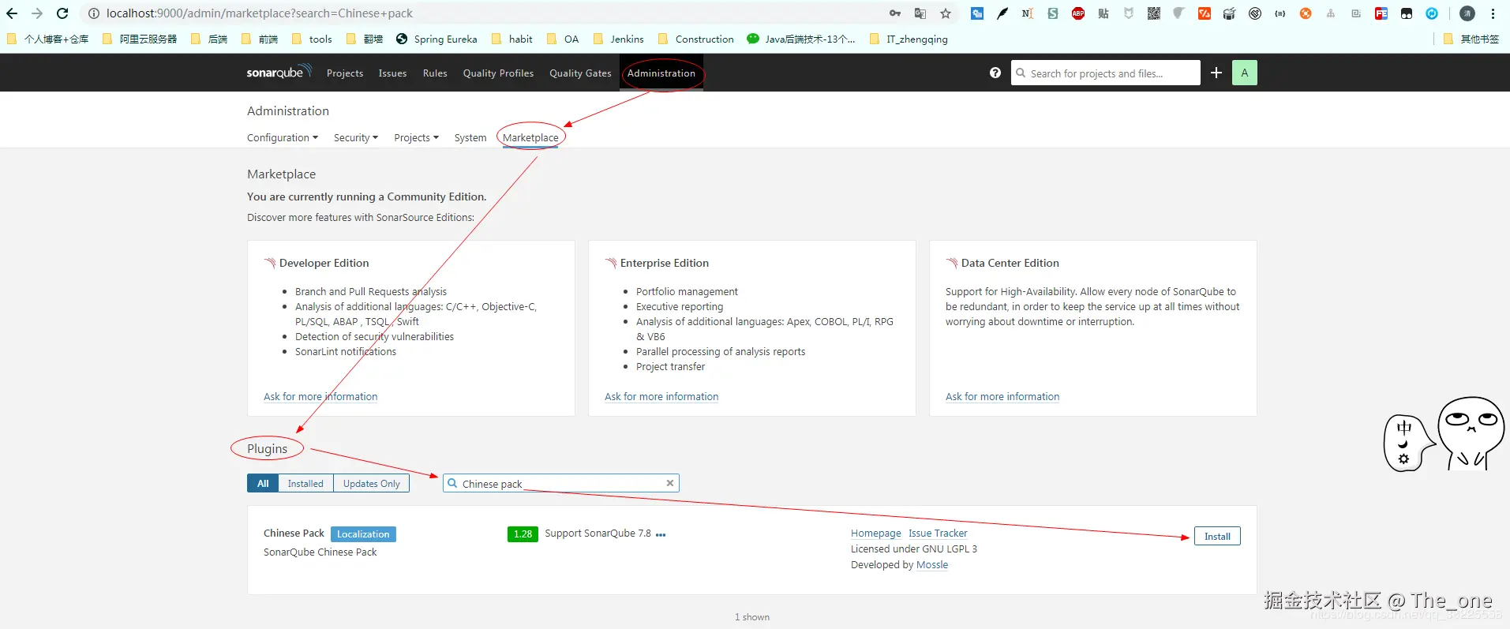Screen dimensions: 1510x629
Task: Ask for more information on Data Center Edition
Action: [1002, 396]
